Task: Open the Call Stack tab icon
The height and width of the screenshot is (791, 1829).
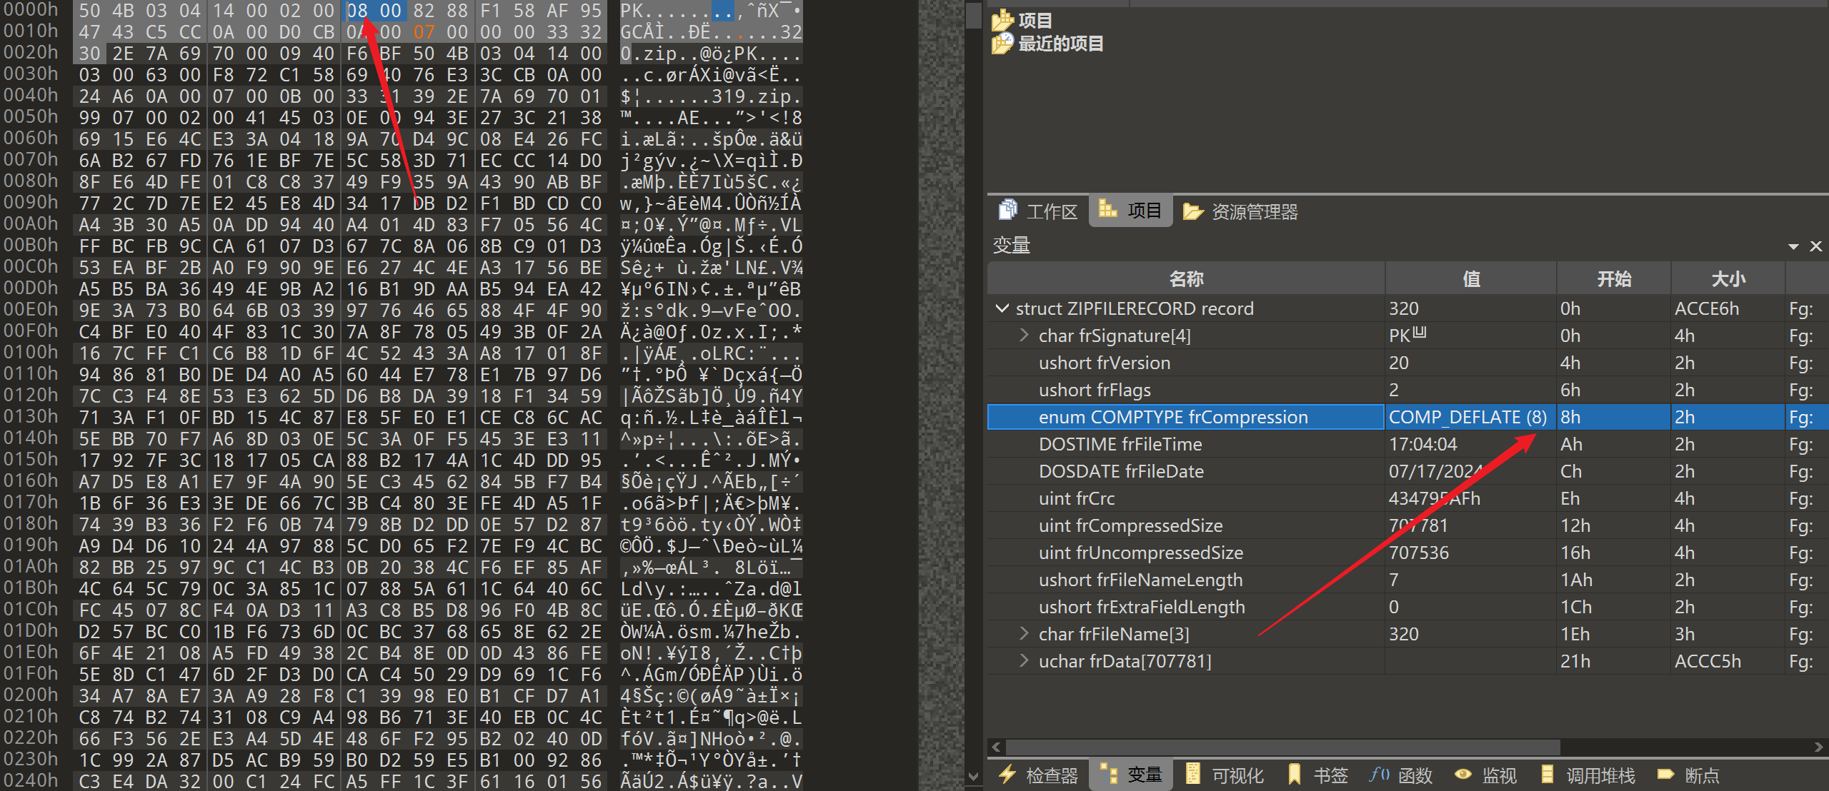Action: point(1548,775)
